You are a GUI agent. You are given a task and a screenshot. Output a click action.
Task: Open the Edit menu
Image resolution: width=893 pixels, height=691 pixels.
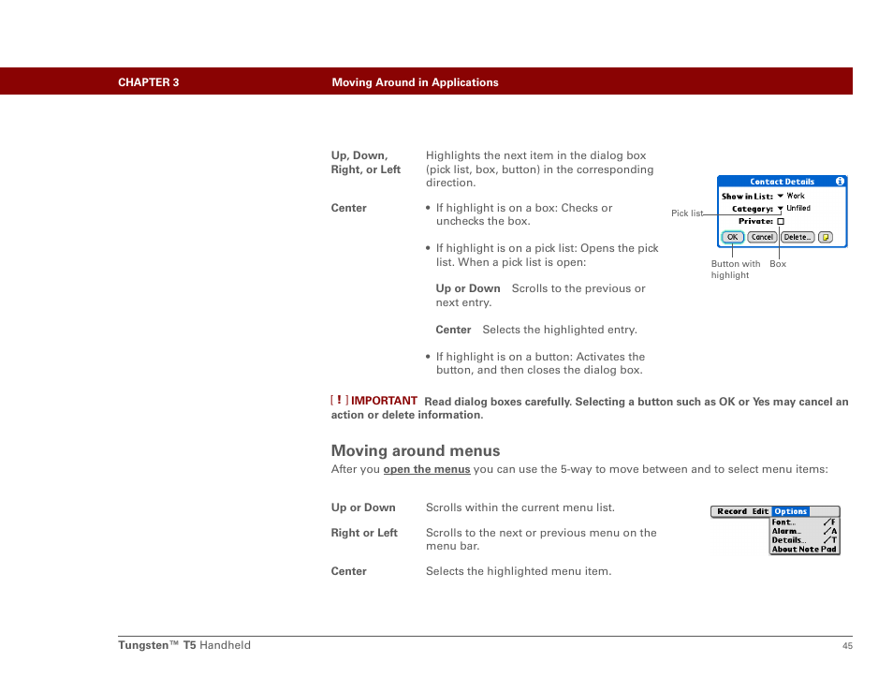pos(760,511)
